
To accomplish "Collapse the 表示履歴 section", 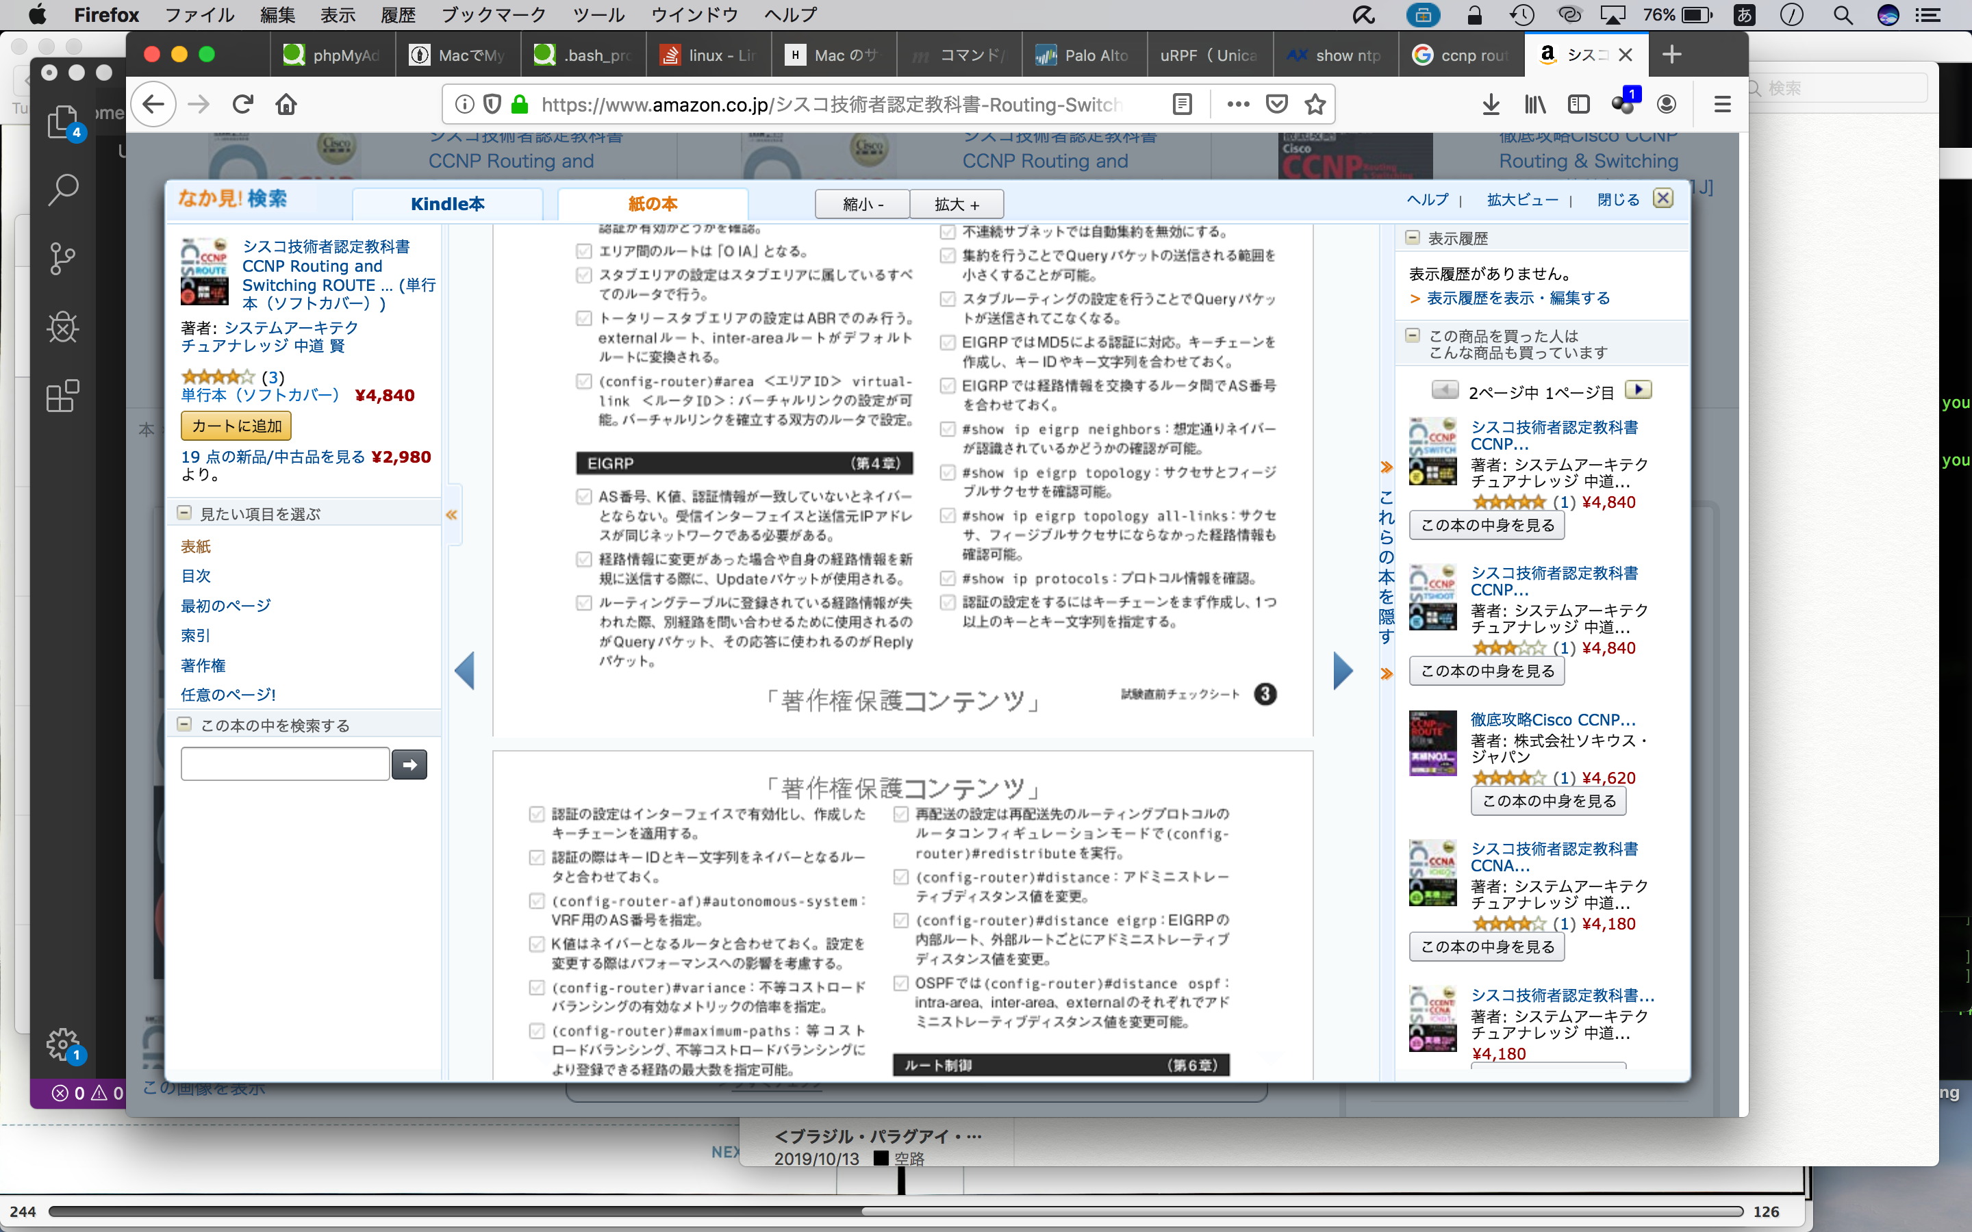I will [1412, 238].
